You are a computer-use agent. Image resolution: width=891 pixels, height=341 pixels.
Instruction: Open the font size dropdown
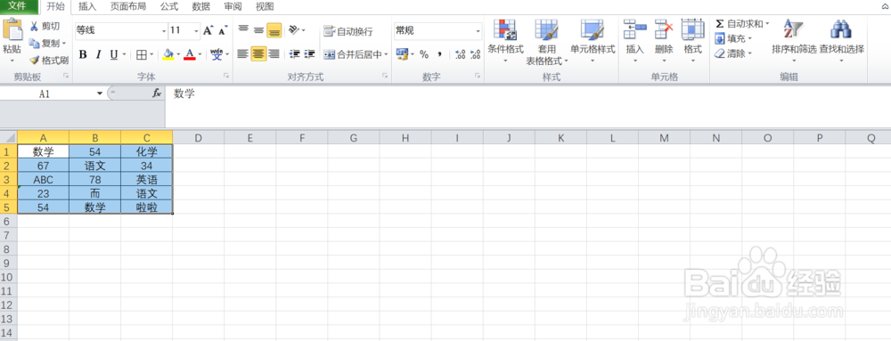tap(197, 30)
